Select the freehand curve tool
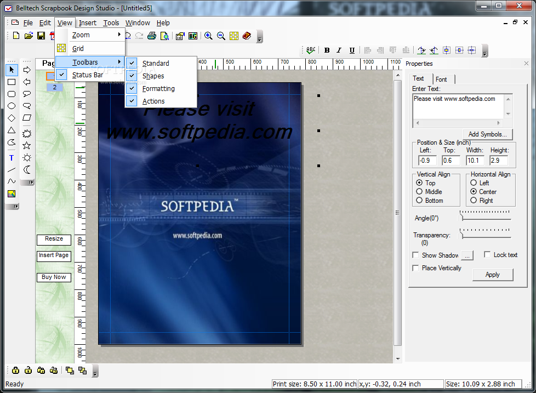Viewport: 536px width, 393px height. (12, 181)
